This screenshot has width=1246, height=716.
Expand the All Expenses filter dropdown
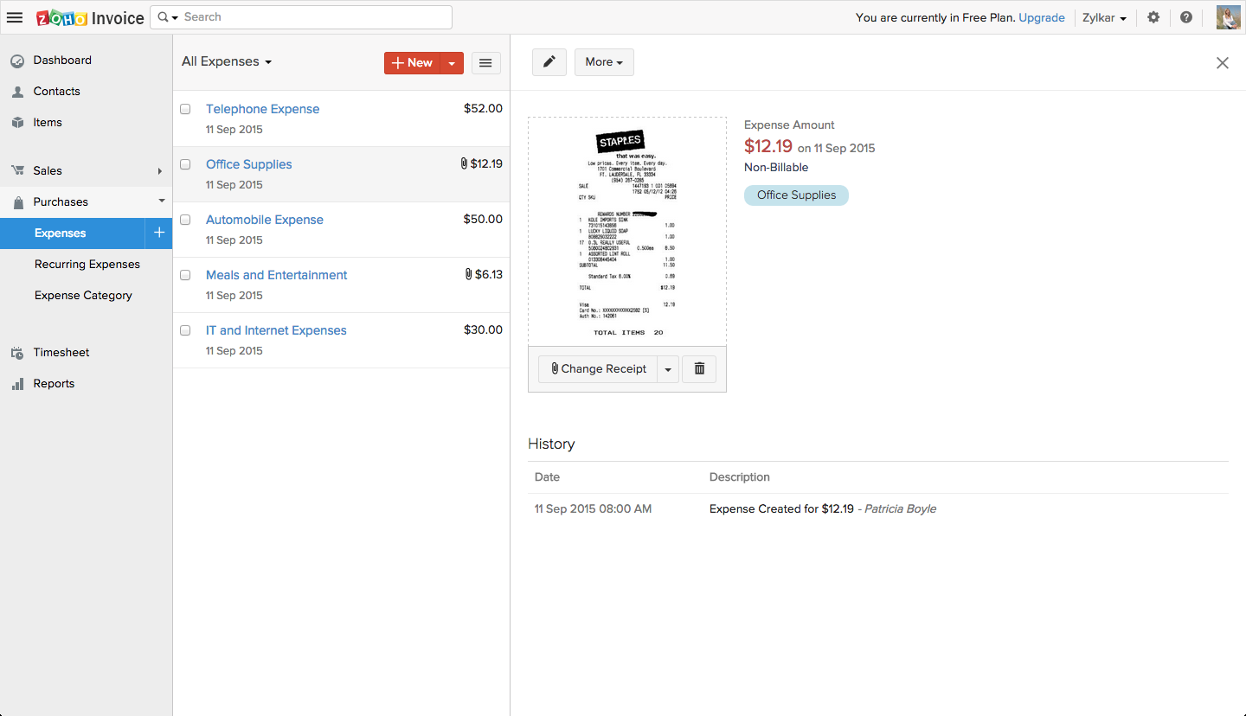pyautogui.click(x=227, y=62)
